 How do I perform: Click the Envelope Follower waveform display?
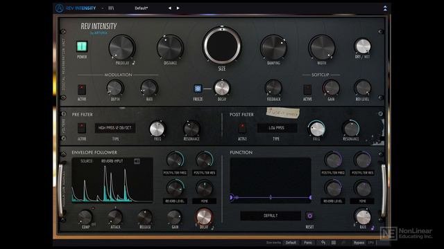(x=112, y=180)
